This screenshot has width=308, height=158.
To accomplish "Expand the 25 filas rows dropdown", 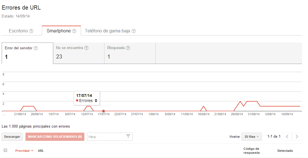I will [x=251, y=137].
